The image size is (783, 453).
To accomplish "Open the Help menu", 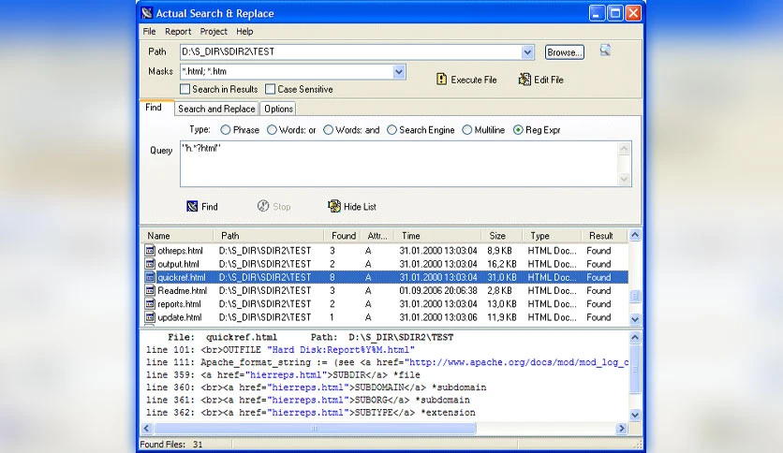I will pos(244,32).
